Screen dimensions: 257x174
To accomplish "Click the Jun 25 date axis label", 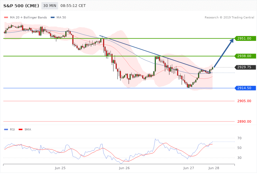I will coord(60,168).
